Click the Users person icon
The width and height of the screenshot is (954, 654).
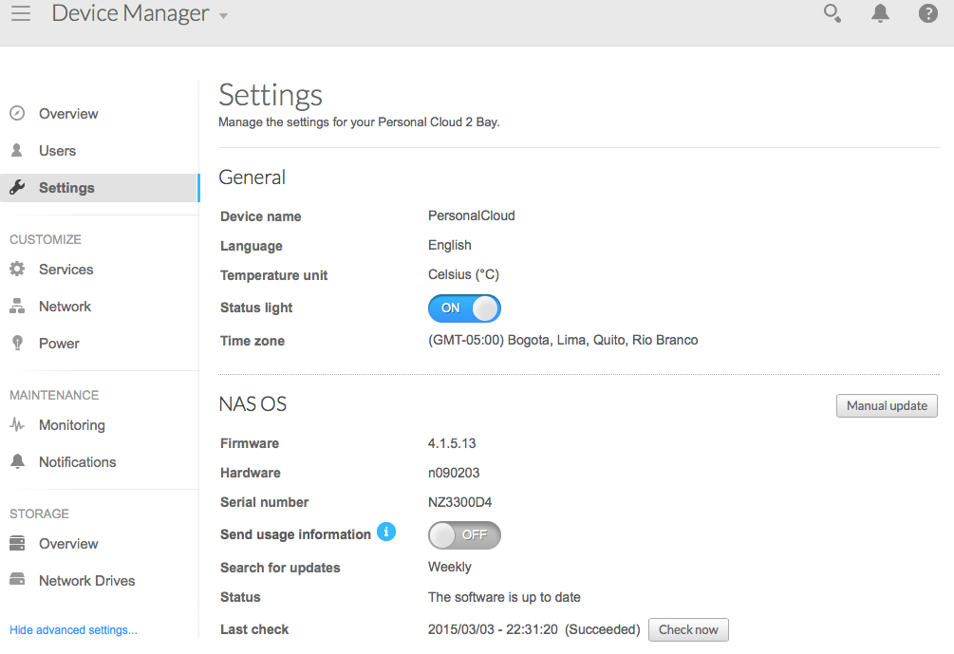17,150
